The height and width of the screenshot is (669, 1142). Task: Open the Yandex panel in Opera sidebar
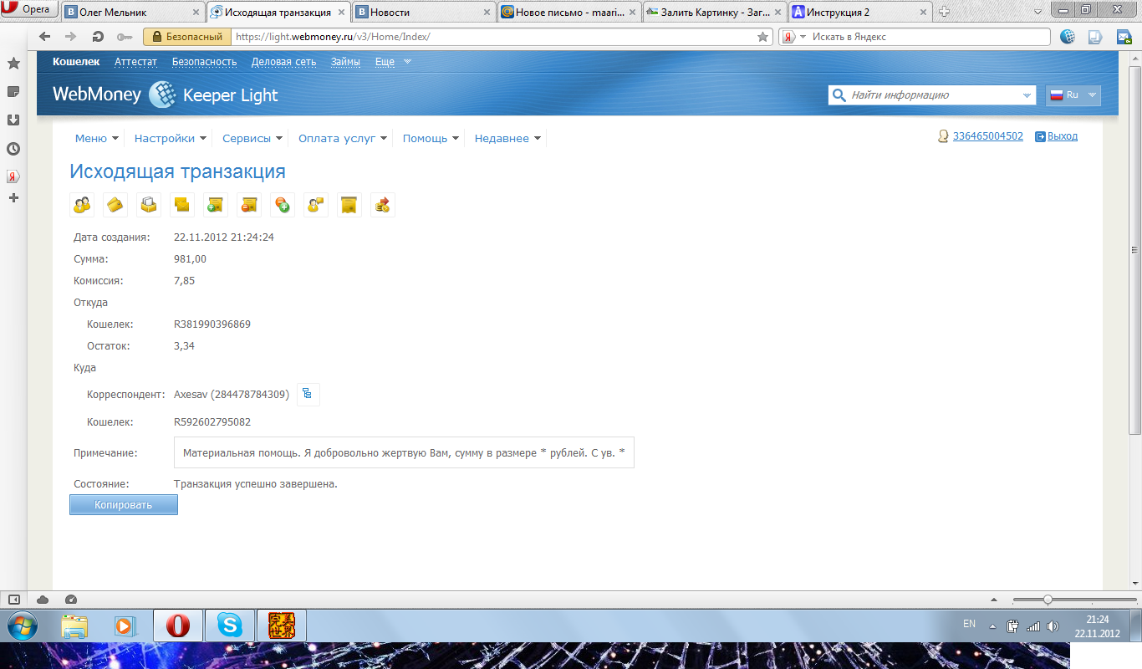(x=13, y=176)
